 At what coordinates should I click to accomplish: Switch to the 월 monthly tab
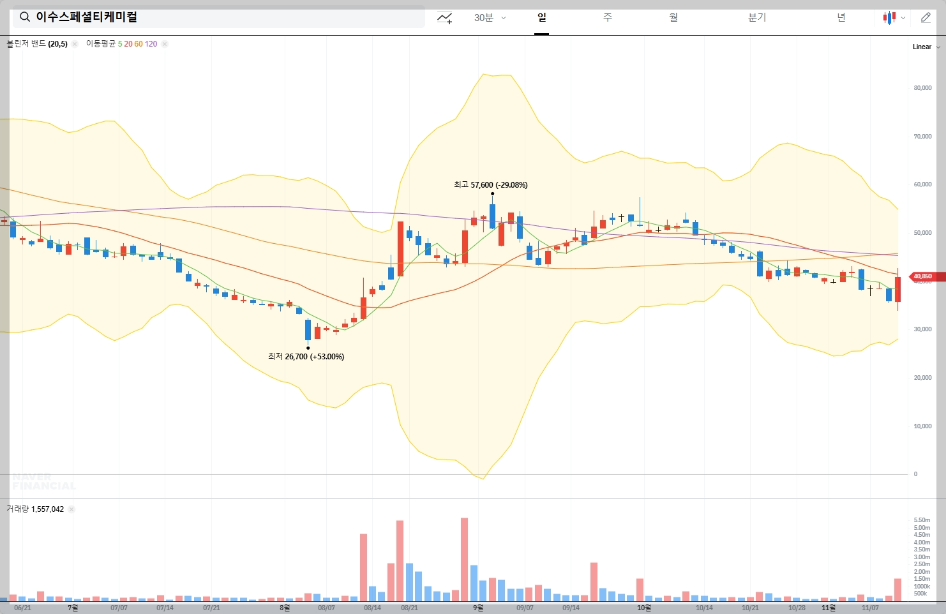pyautogui.click(x=673, y=17)
